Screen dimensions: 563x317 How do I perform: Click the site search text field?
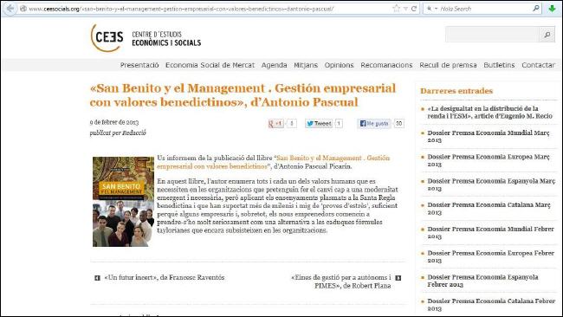[x=492, y=35]
